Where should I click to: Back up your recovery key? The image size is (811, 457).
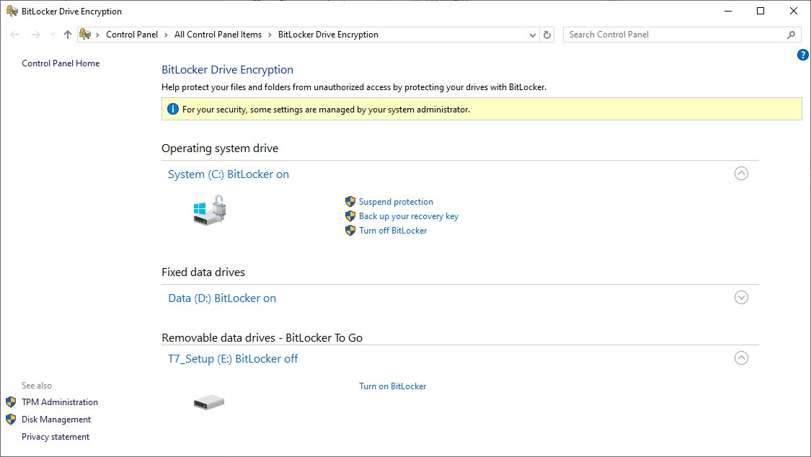tap(409, 216)
